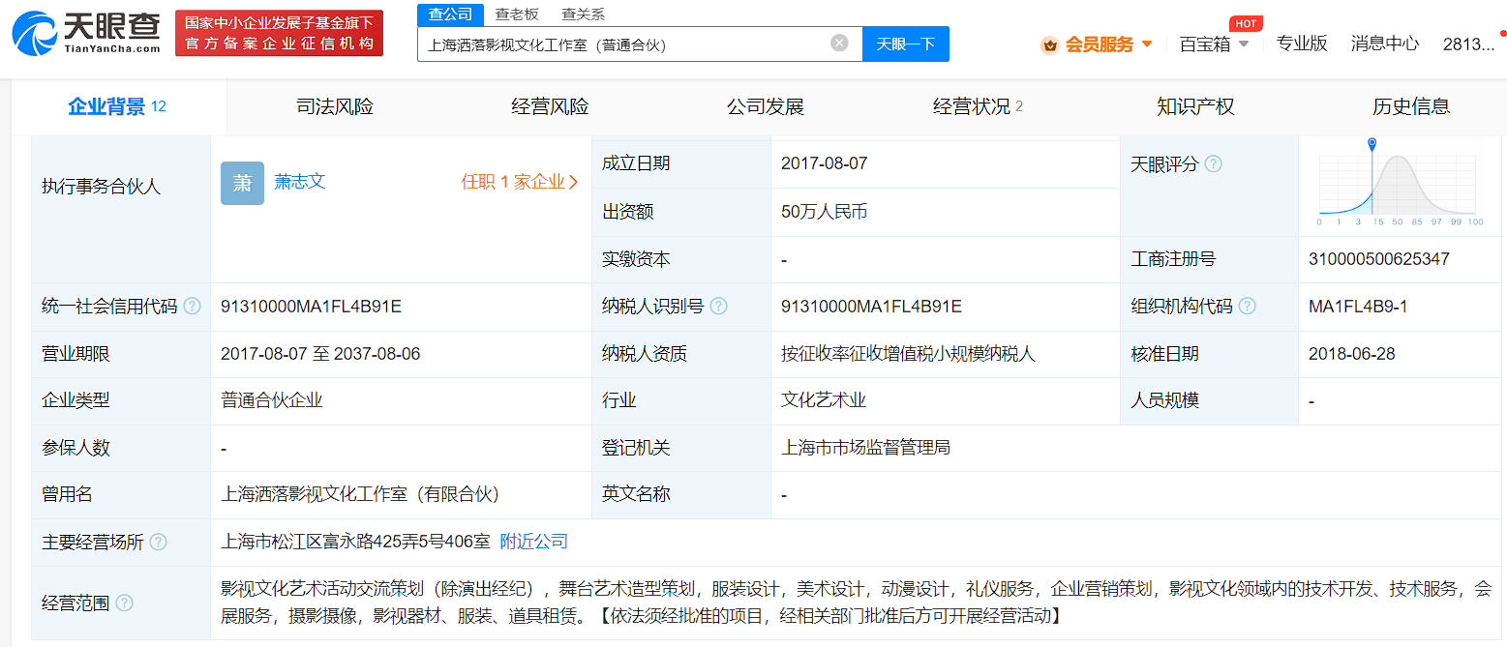
Task: Select the address 上海市松江区富永路425弄5号406室
Action: coord(356,542)
